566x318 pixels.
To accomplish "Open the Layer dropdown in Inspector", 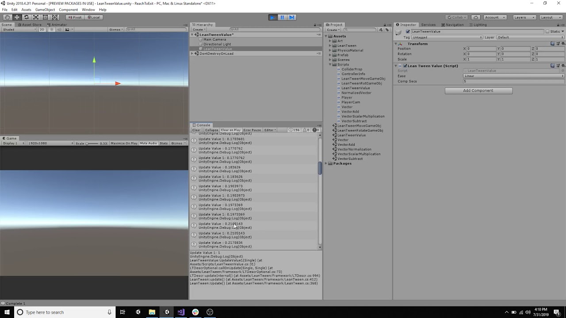I will click(x=531, y=38).
